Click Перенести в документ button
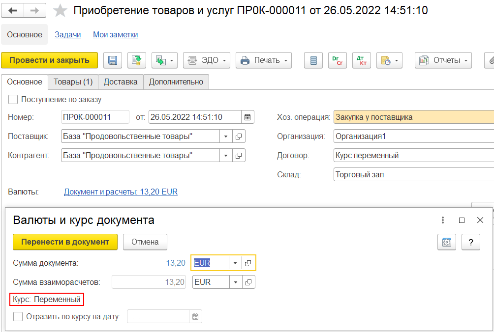Screen dimensions: 494x332 point(65,242)
